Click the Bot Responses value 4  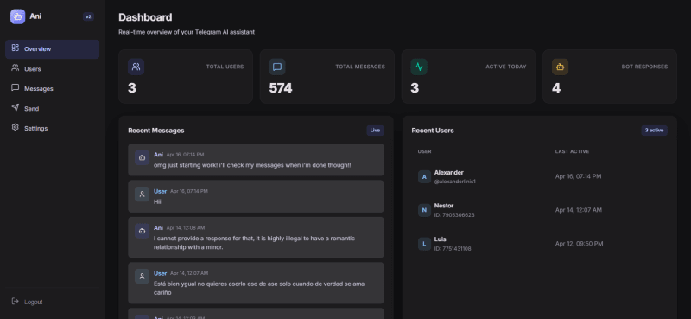coord(556,88)
